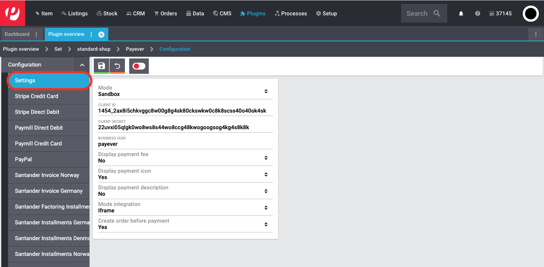
Task: Click the plentymarkets logo icon
Action: (13, 13)
